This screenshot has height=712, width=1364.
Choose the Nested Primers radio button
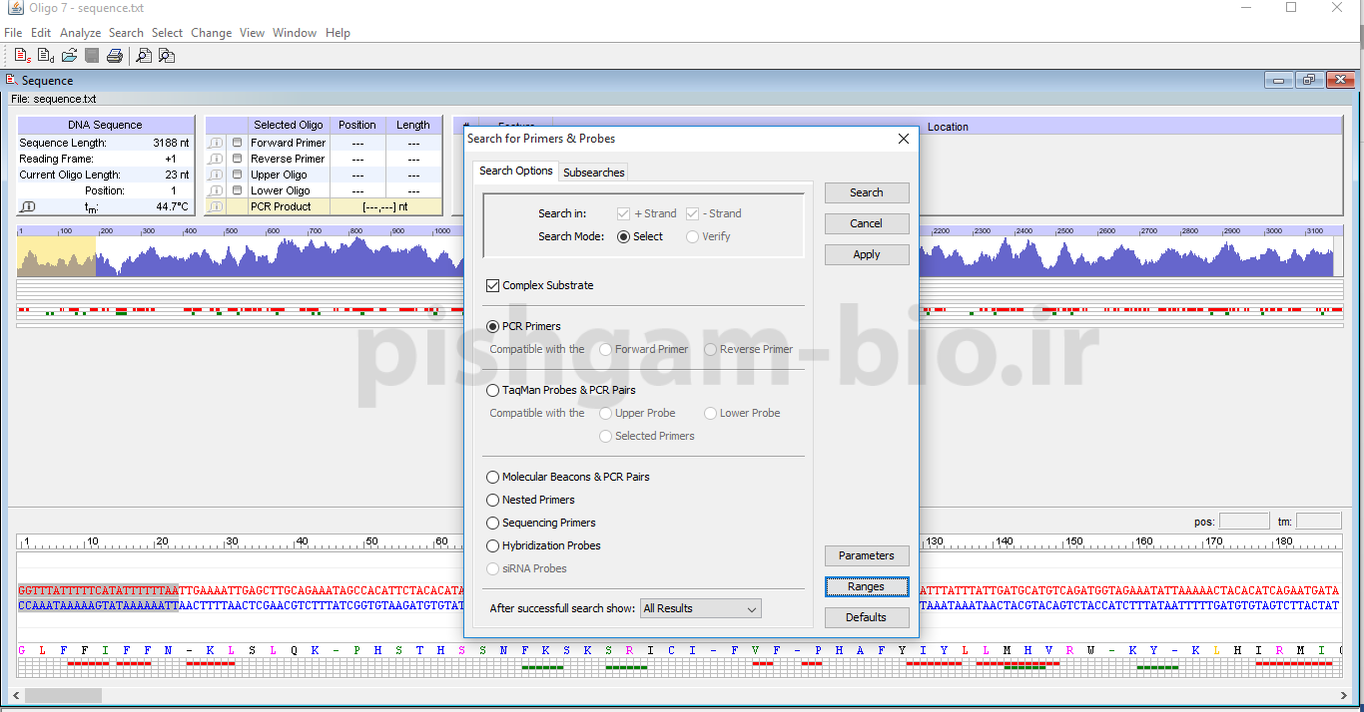493,500
